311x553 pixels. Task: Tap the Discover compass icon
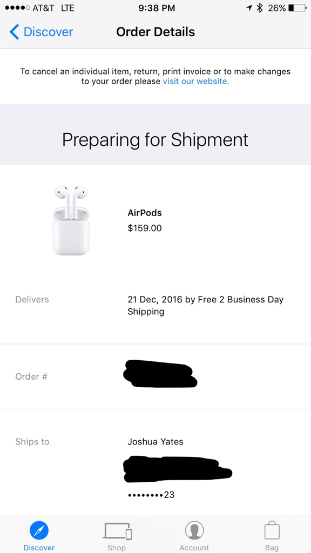[39, 531]
